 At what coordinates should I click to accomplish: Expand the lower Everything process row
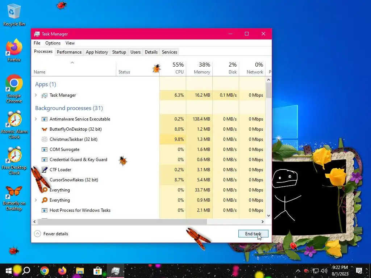36,200
